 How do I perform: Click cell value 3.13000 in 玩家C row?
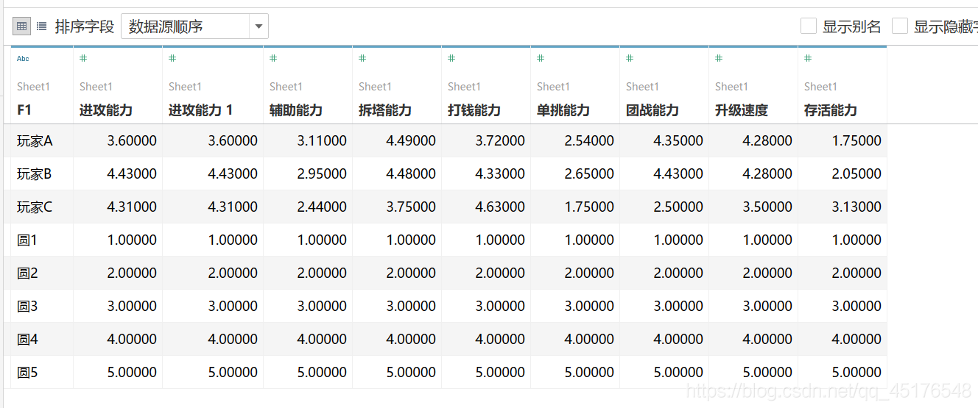pos(856,207)
